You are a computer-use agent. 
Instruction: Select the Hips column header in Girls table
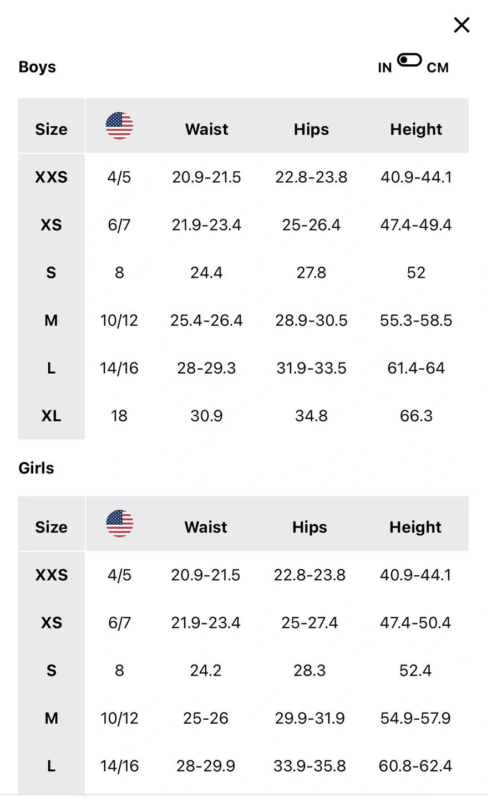coord(310,527)
